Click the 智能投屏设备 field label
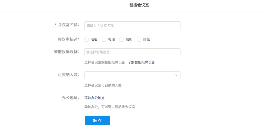269x131 pixels. coord(66,52)
